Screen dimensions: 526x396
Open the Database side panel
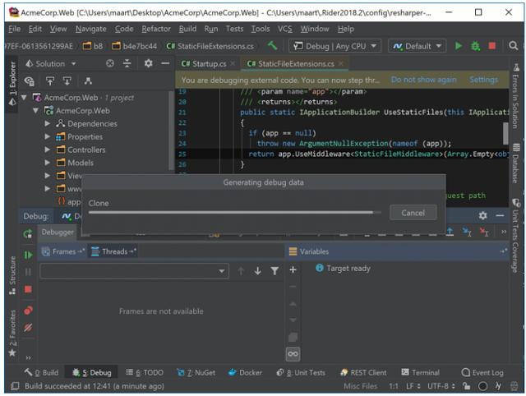515,163
